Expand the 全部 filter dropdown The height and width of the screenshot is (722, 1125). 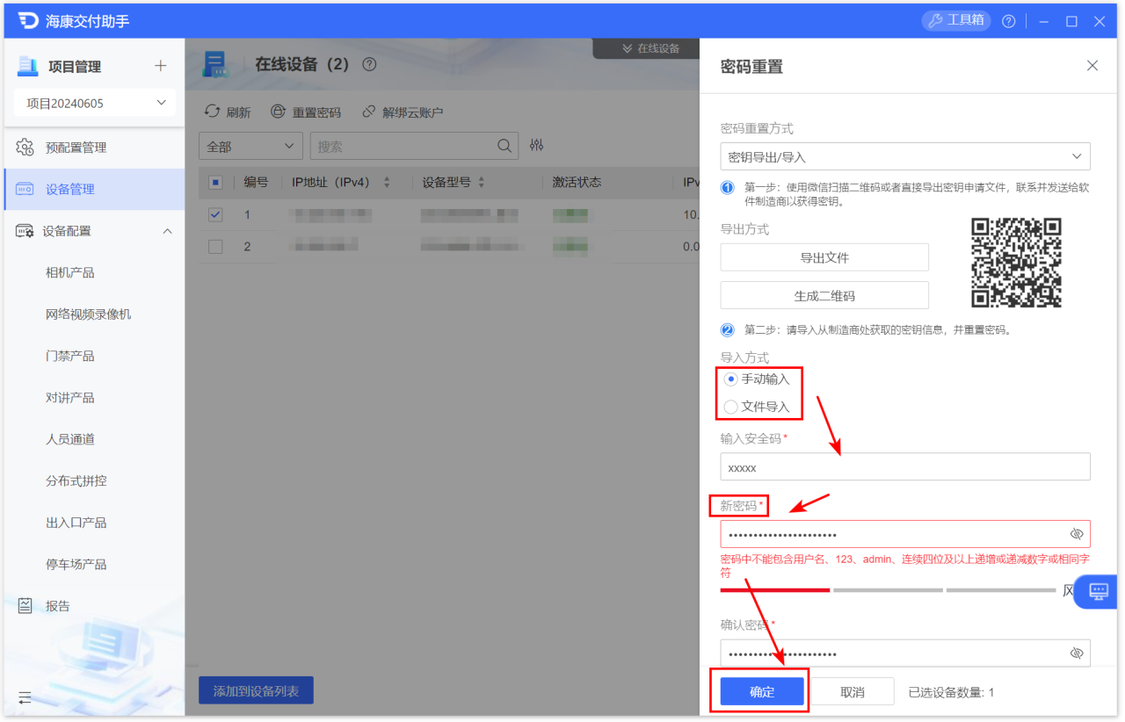250,146
